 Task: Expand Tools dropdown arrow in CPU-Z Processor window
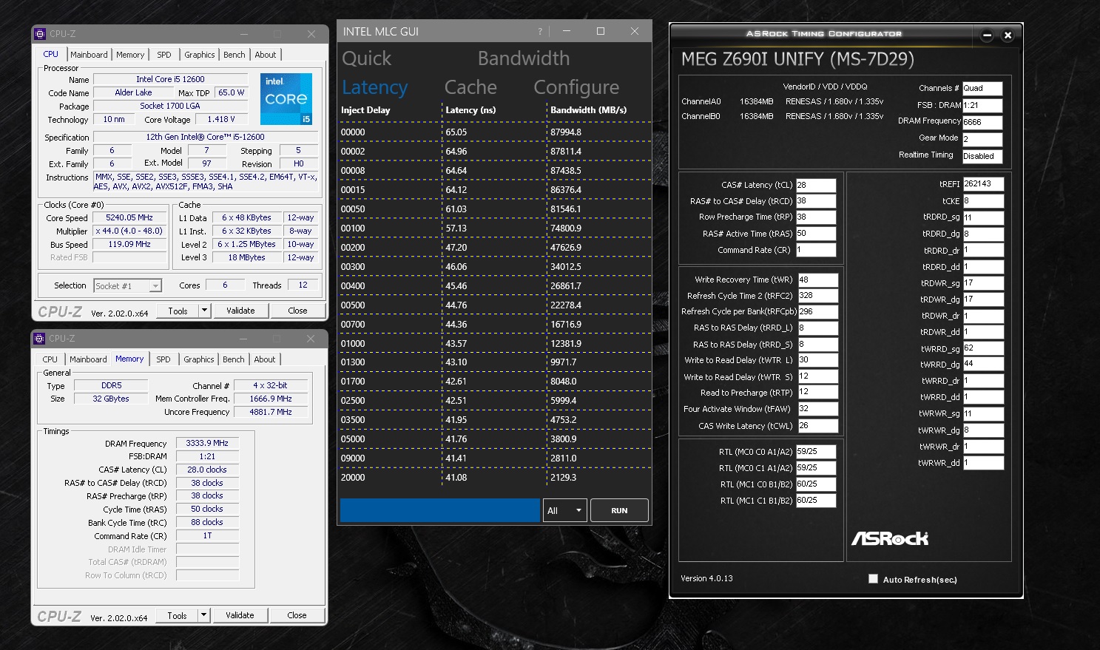click(205, 311)
